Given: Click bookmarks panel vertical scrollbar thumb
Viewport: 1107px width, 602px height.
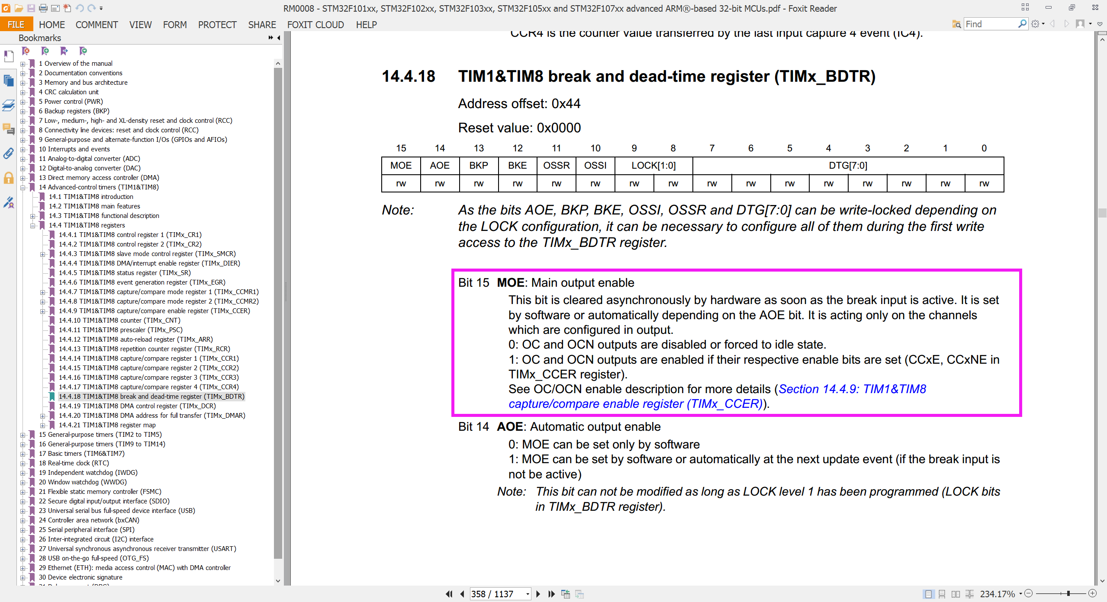Looking at the screenshot, I should 278,313.
